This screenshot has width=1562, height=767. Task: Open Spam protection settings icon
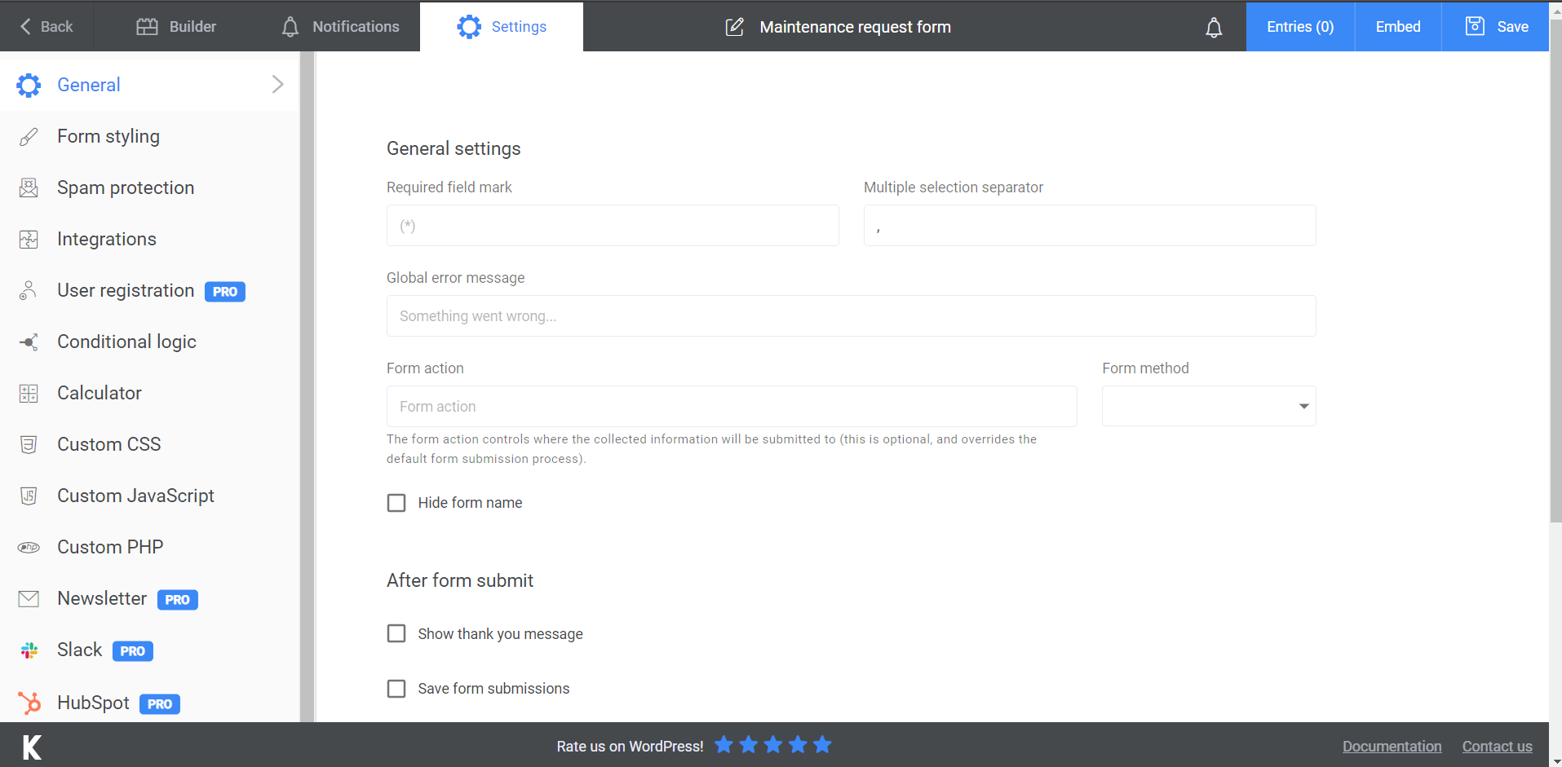(29, 187)
